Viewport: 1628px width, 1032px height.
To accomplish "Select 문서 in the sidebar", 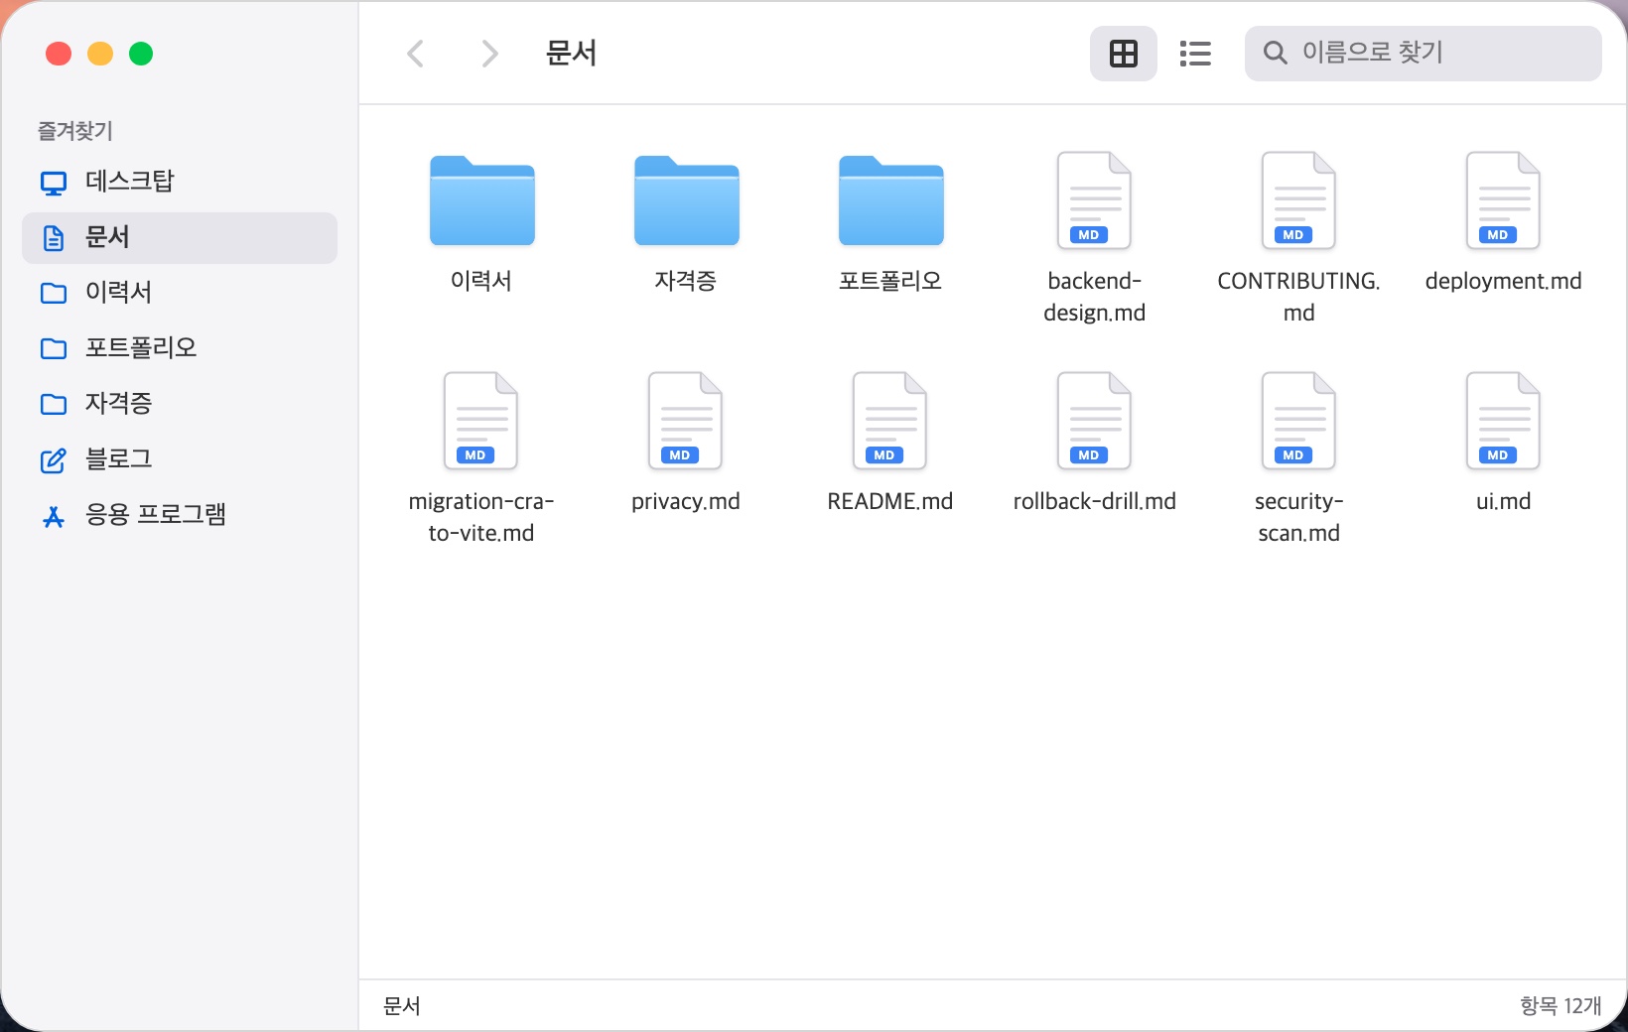I will 180,237.
